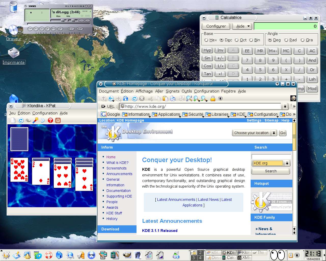Click the Configurer button in Calculatrice
The image size is (326, 261).
click(x=216, y=26)
